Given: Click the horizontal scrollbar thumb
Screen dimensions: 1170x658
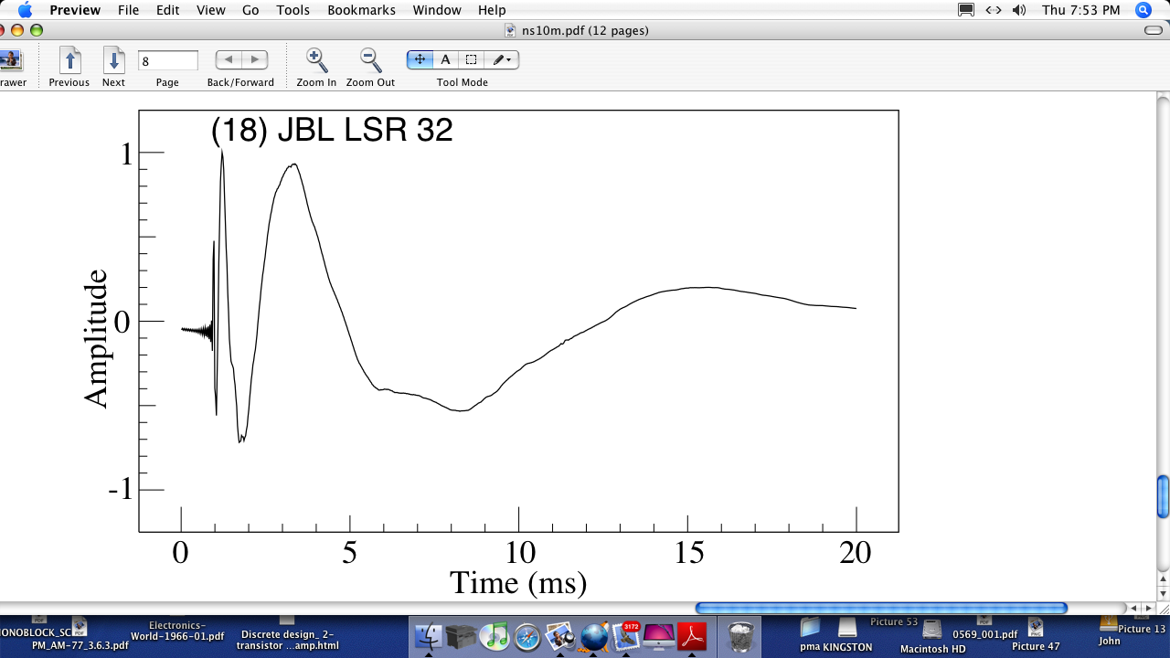Looking at the screenshot, I should 881,608.
